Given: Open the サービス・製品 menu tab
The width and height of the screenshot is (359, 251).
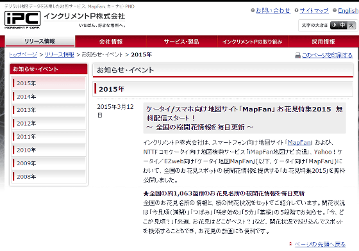Looking at the screenshot, I should 181,42.
